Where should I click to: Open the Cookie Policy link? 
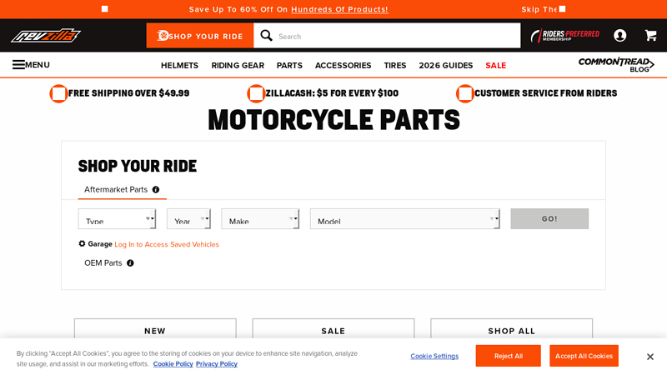(173, 364)
